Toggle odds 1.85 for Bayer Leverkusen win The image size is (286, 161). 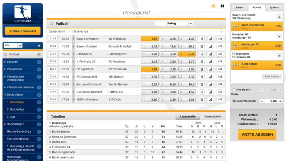point(150,39)
